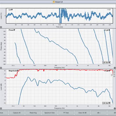Open magnitude plot settings gear icon
This screenshot has width=116, height=116.
tap(115, 108)
